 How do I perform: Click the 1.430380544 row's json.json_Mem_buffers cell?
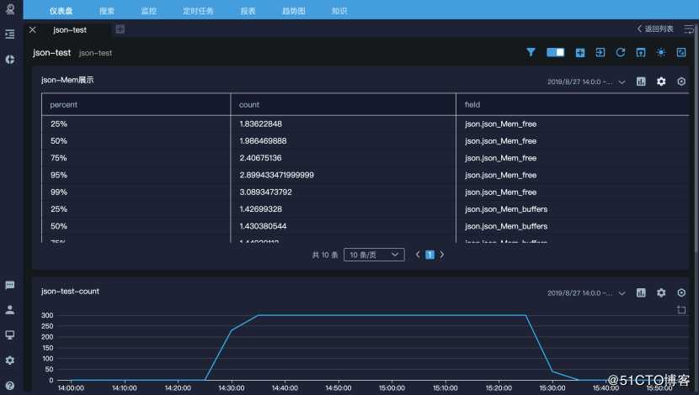pyautogui.click(x=506, y=226)
